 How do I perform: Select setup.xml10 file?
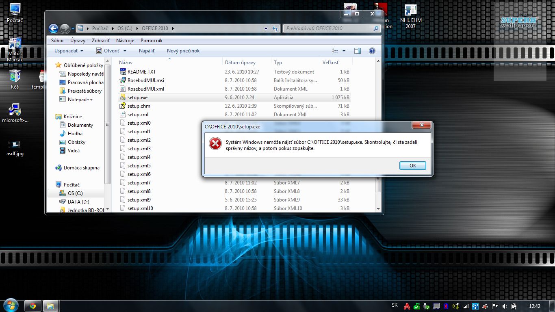click(x=140, y=208)
